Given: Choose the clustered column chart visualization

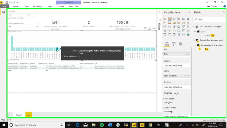Looking at the screenshot, I should pyautogui.click(x=179, y=19).
